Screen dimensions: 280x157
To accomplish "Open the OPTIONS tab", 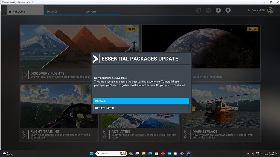I will (91, 11).
